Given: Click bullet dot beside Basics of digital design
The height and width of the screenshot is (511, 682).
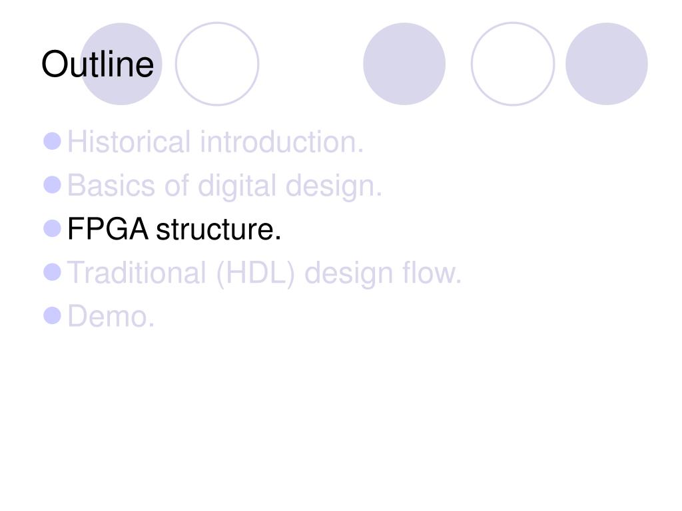Looking at the screenshot, I should (52, 185).
